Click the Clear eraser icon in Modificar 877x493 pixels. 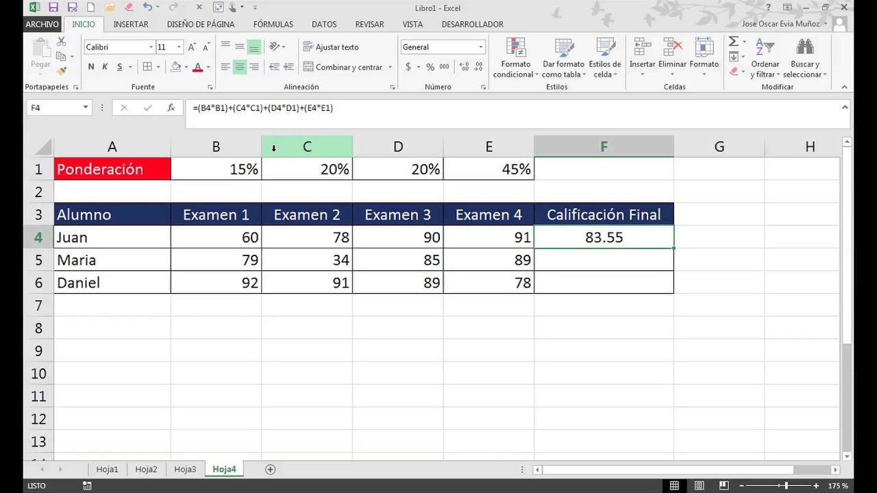click(x=734, y=71)
